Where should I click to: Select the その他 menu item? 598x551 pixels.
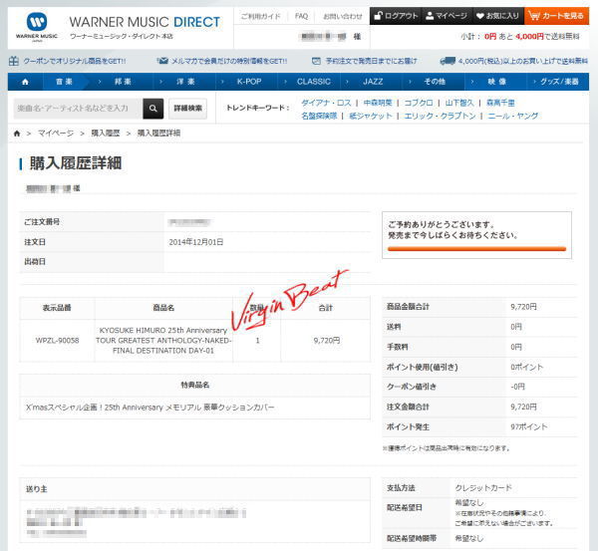pyautogui.click(x=435, y=82)
